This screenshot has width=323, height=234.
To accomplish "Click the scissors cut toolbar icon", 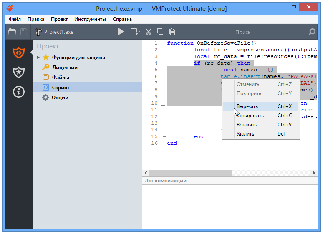I will click(149, 32).
